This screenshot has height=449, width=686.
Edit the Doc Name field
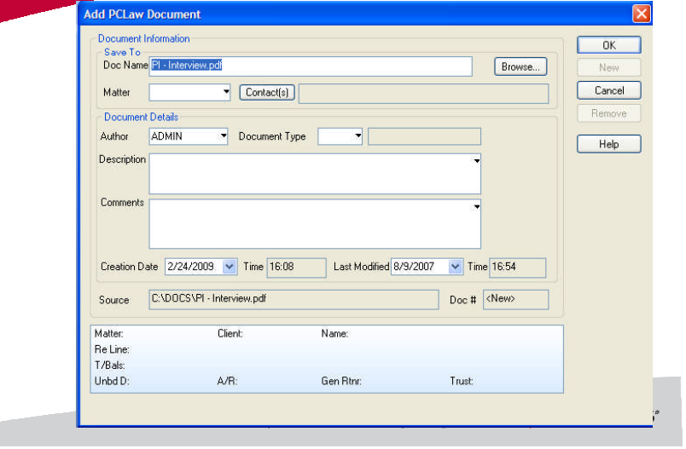[x=311, y=66]
